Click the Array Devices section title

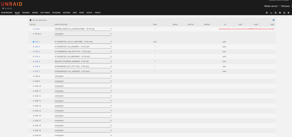pos(39,20)
